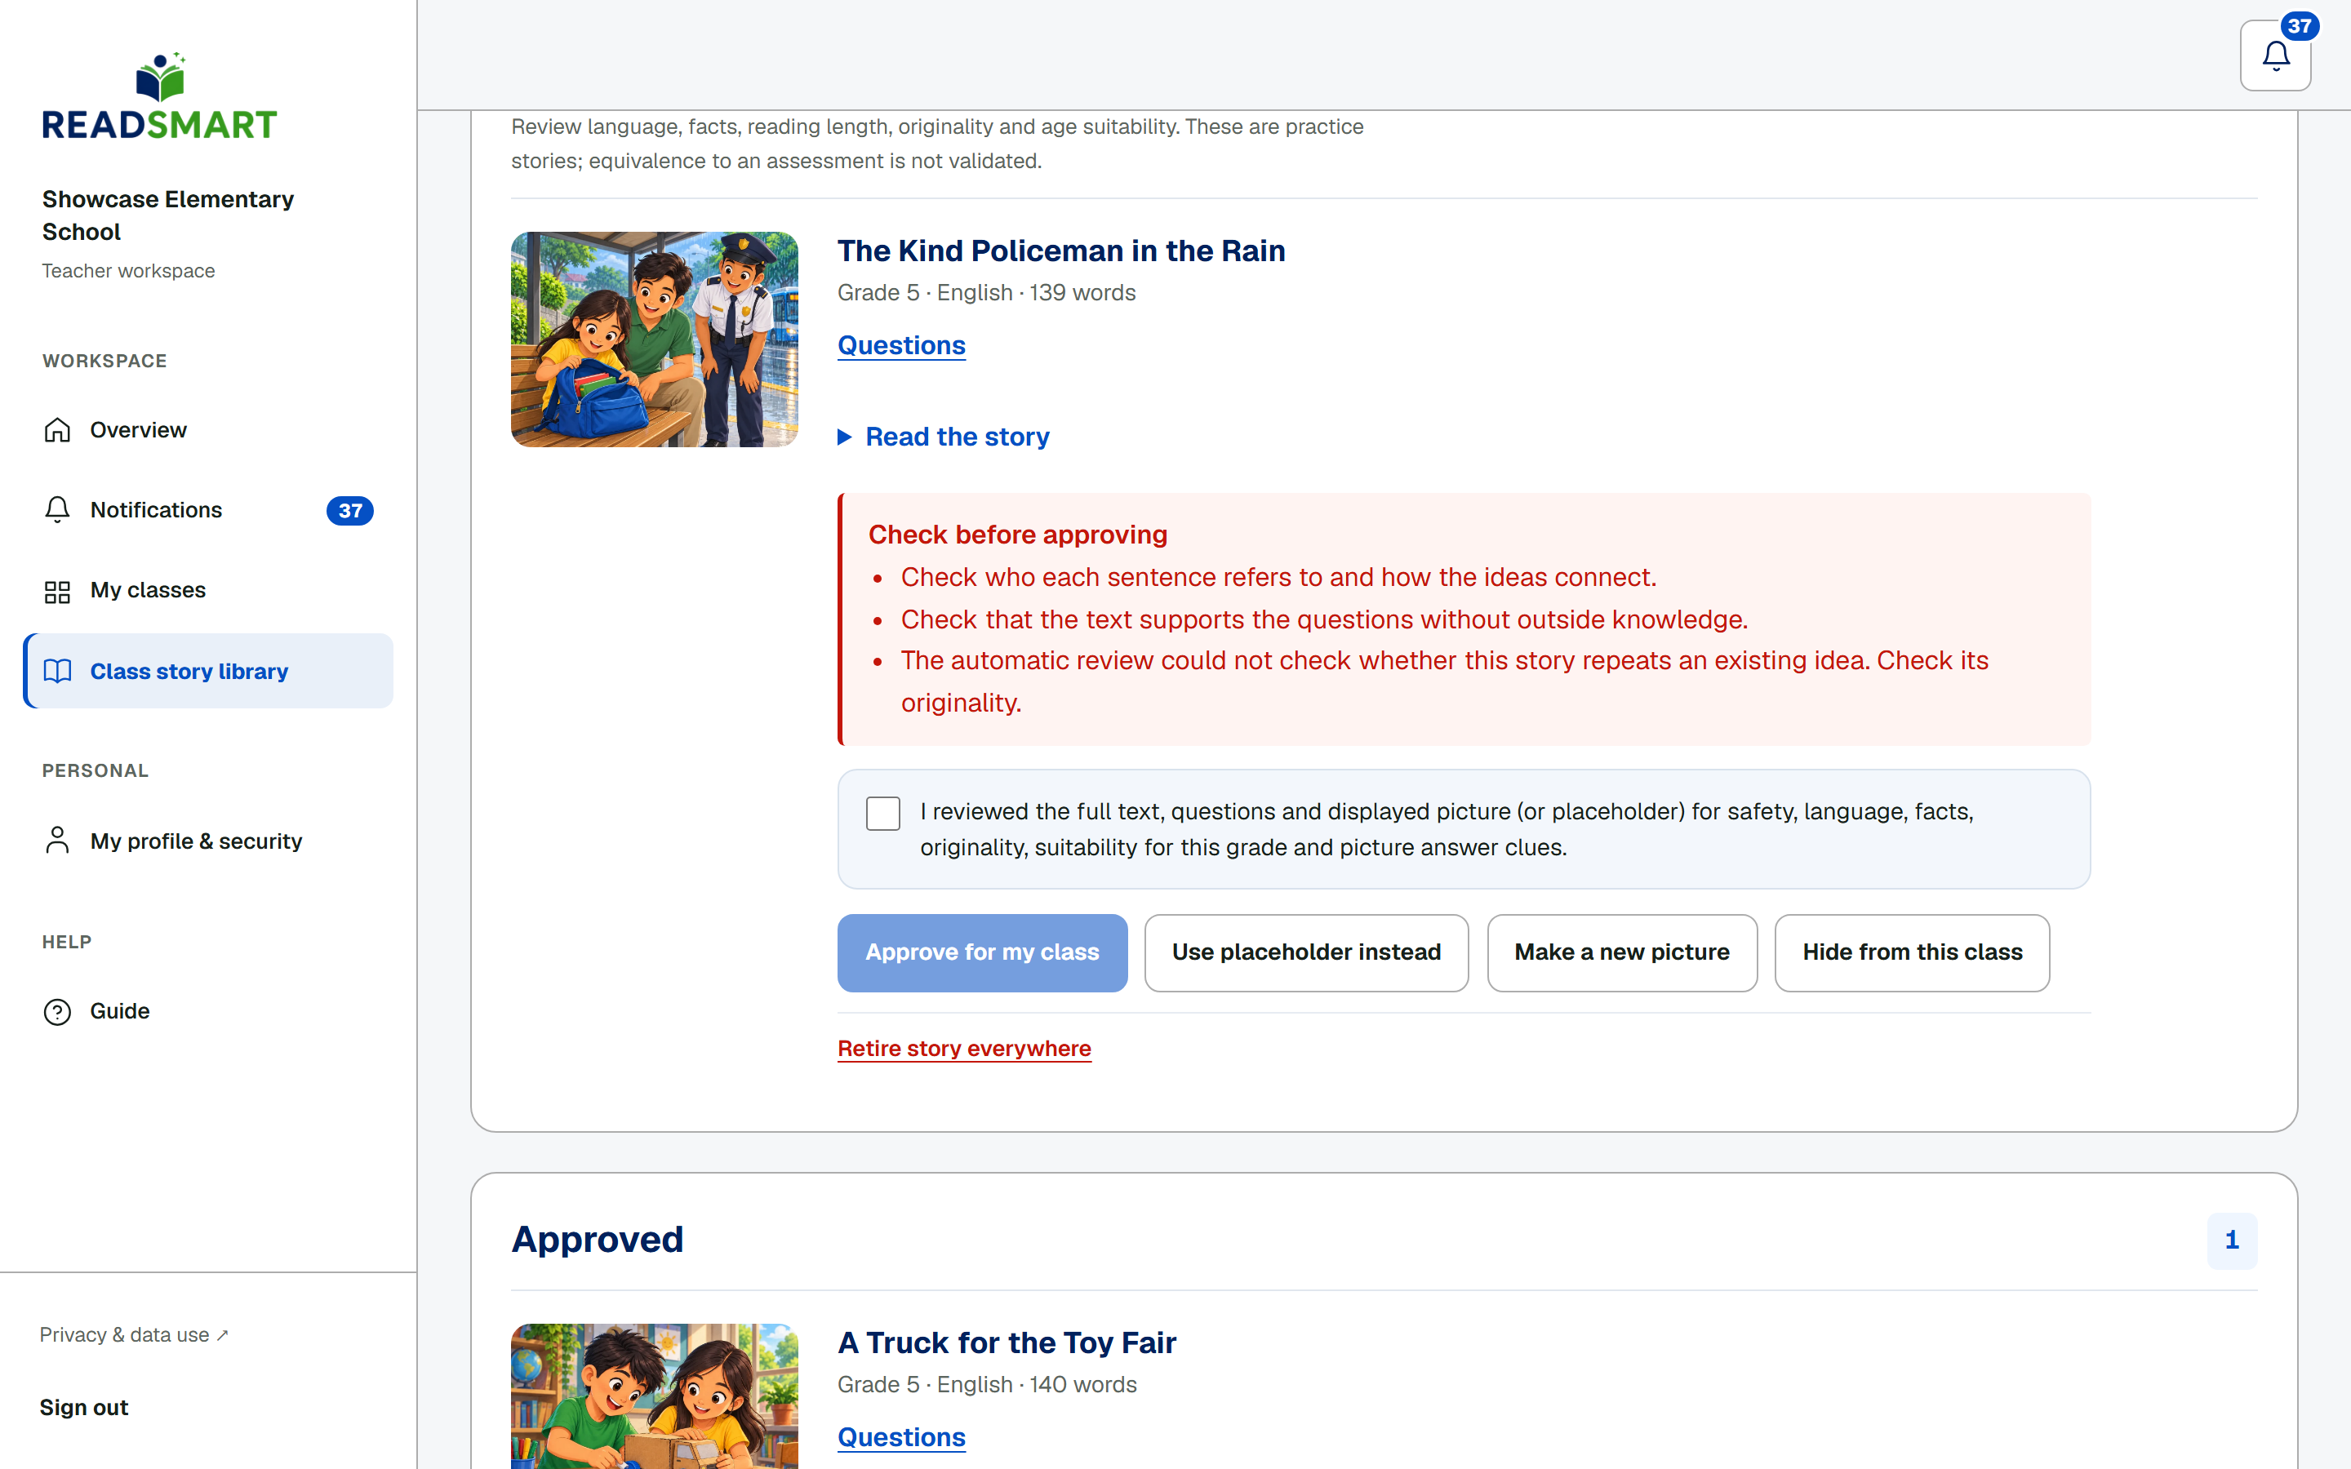This screenshot has height=1469, width=2351.
Task: Click A Truck for the Toy Fair thumbnail
Action: click(655, 1396)
